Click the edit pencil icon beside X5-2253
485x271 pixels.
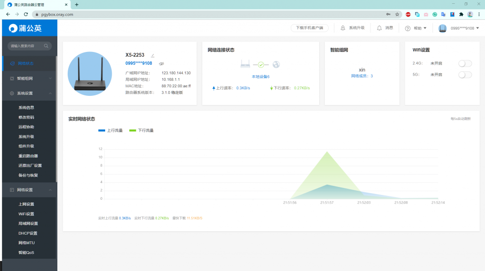153,56
